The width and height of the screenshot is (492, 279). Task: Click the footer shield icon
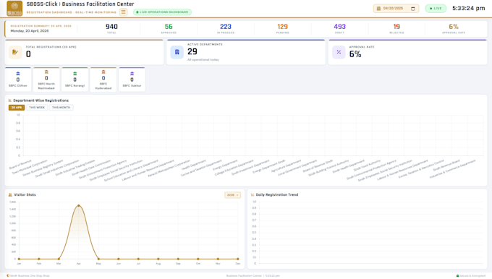8,276
